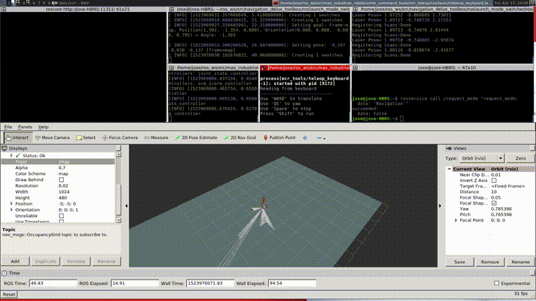The width and height of the screenshot is (536, 301).
Task: Click the Wall Elapsed field
Action: coord(292,283)
